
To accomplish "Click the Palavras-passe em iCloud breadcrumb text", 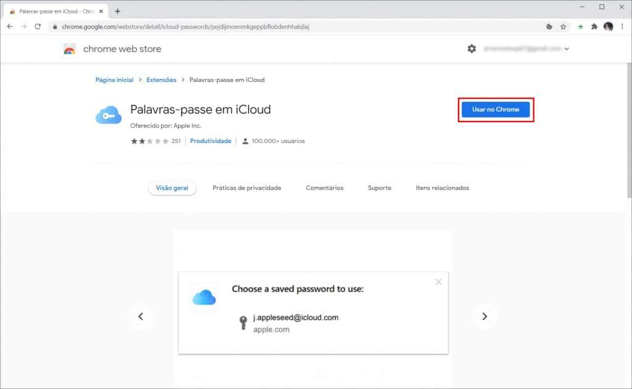I will [x=227, y=80].
